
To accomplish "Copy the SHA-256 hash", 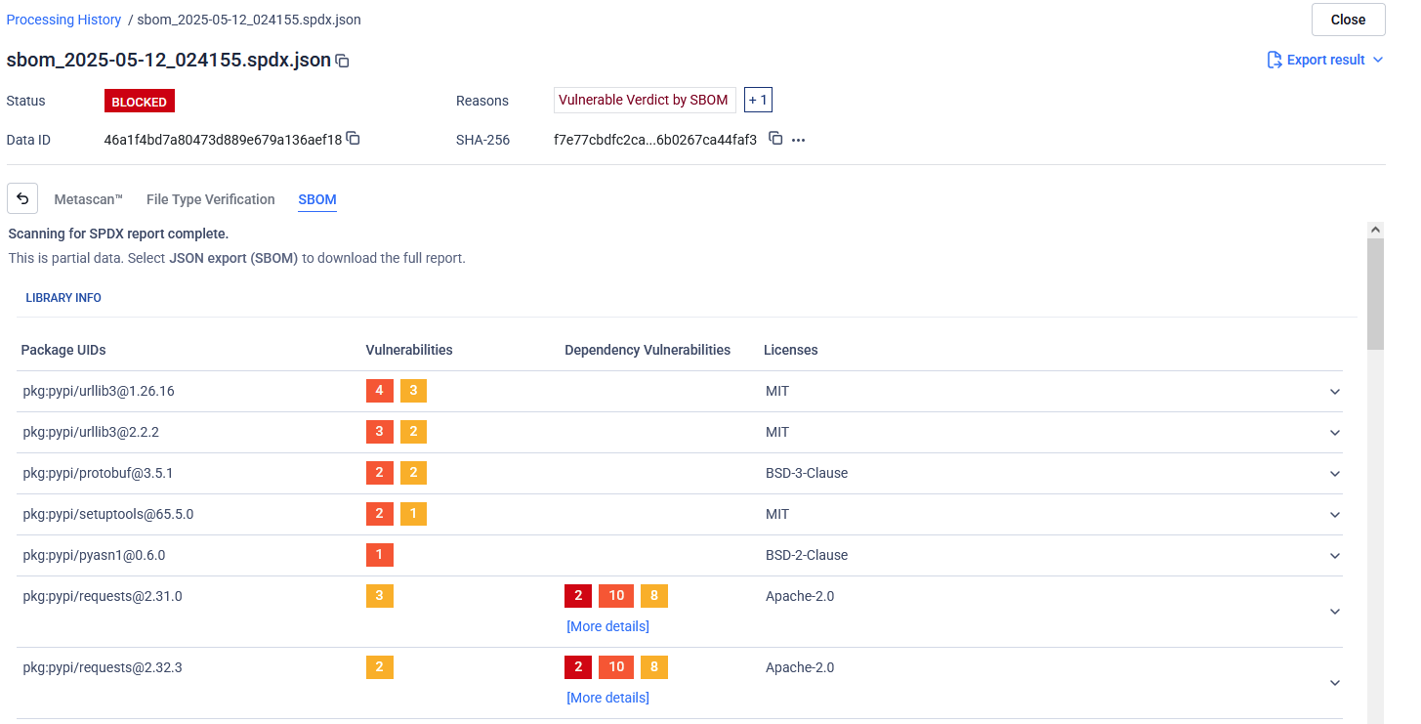I will pos(775,139).
